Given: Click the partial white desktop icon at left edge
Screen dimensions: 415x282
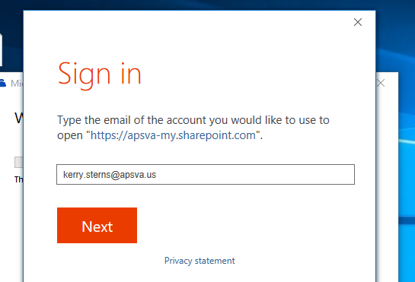Looking at the screenshot, I should [1, 49].
